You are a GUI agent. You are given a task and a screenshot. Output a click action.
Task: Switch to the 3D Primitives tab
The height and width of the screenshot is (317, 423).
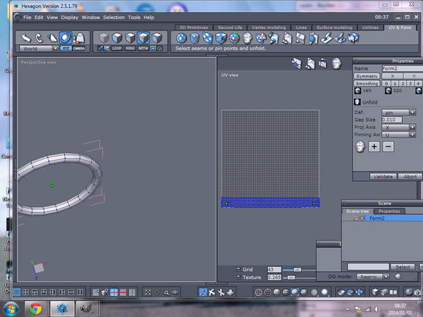[x=194, y=27]
